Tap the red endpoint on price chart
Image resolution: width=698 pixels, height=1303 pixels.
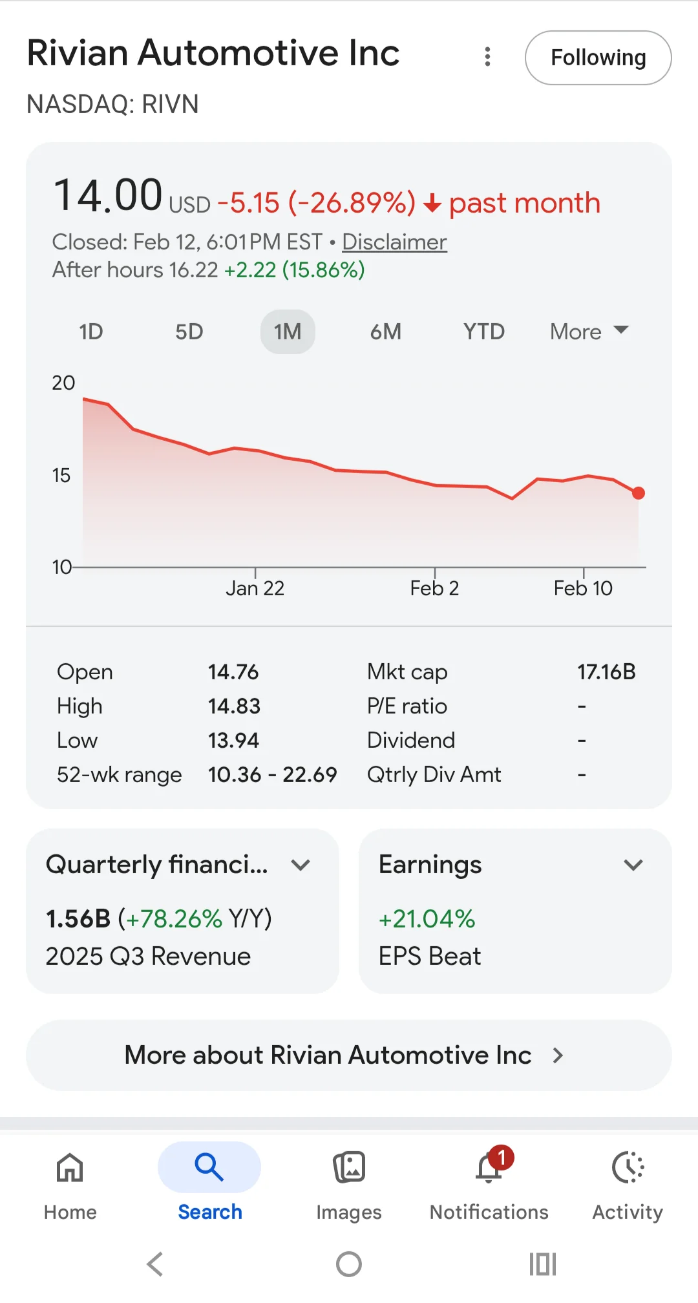click(x=639, y=493)
